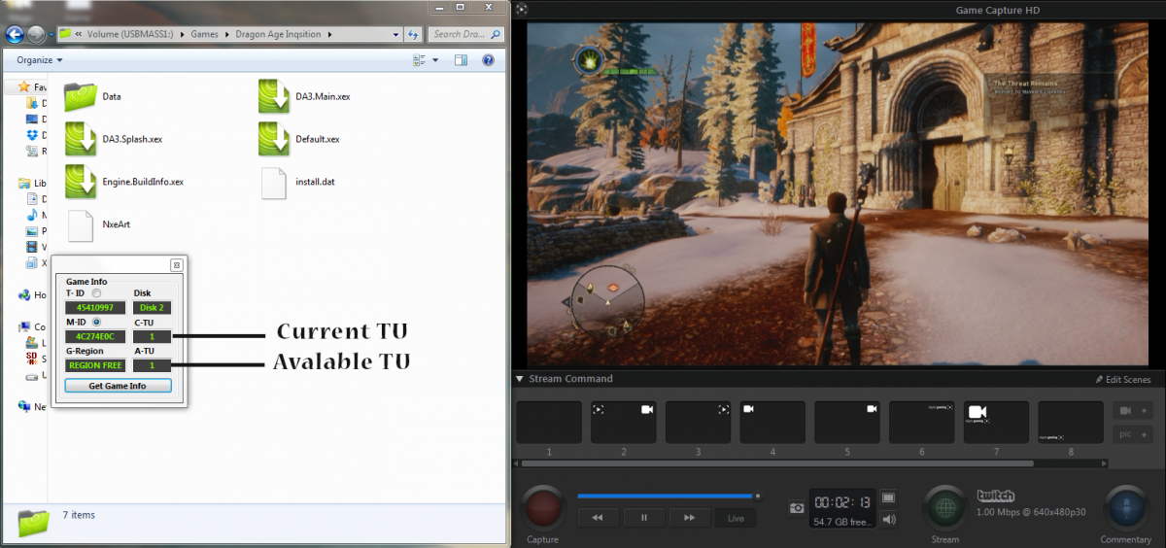Pause the capture playback
Image resolution: width=1166 pixels, height=548 pixels.
point(643,518)
